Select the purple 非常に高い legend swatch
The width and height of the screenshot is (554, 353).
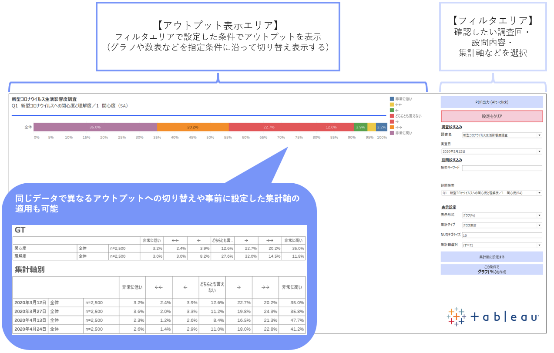click(392, 133)
